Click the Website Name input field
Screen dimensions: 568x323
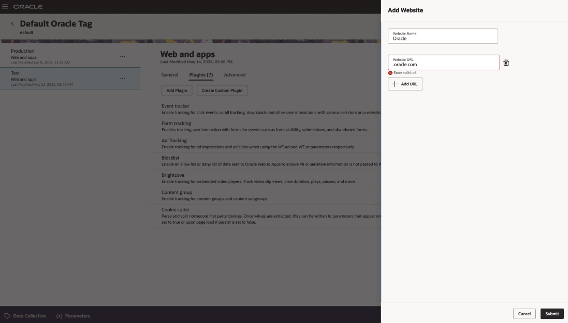pos(443,36)
